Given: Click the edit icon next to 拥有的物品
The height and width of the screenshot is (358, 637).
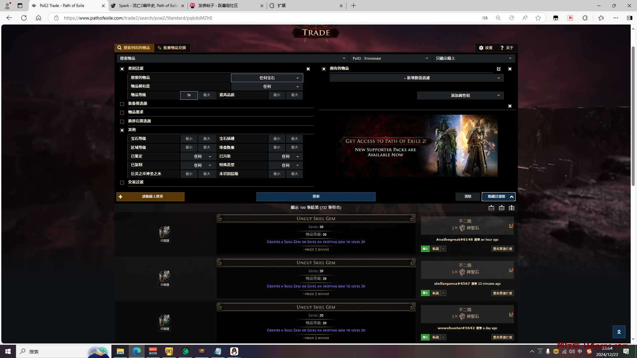Looking at the screenshot, I should coord(499,69).
